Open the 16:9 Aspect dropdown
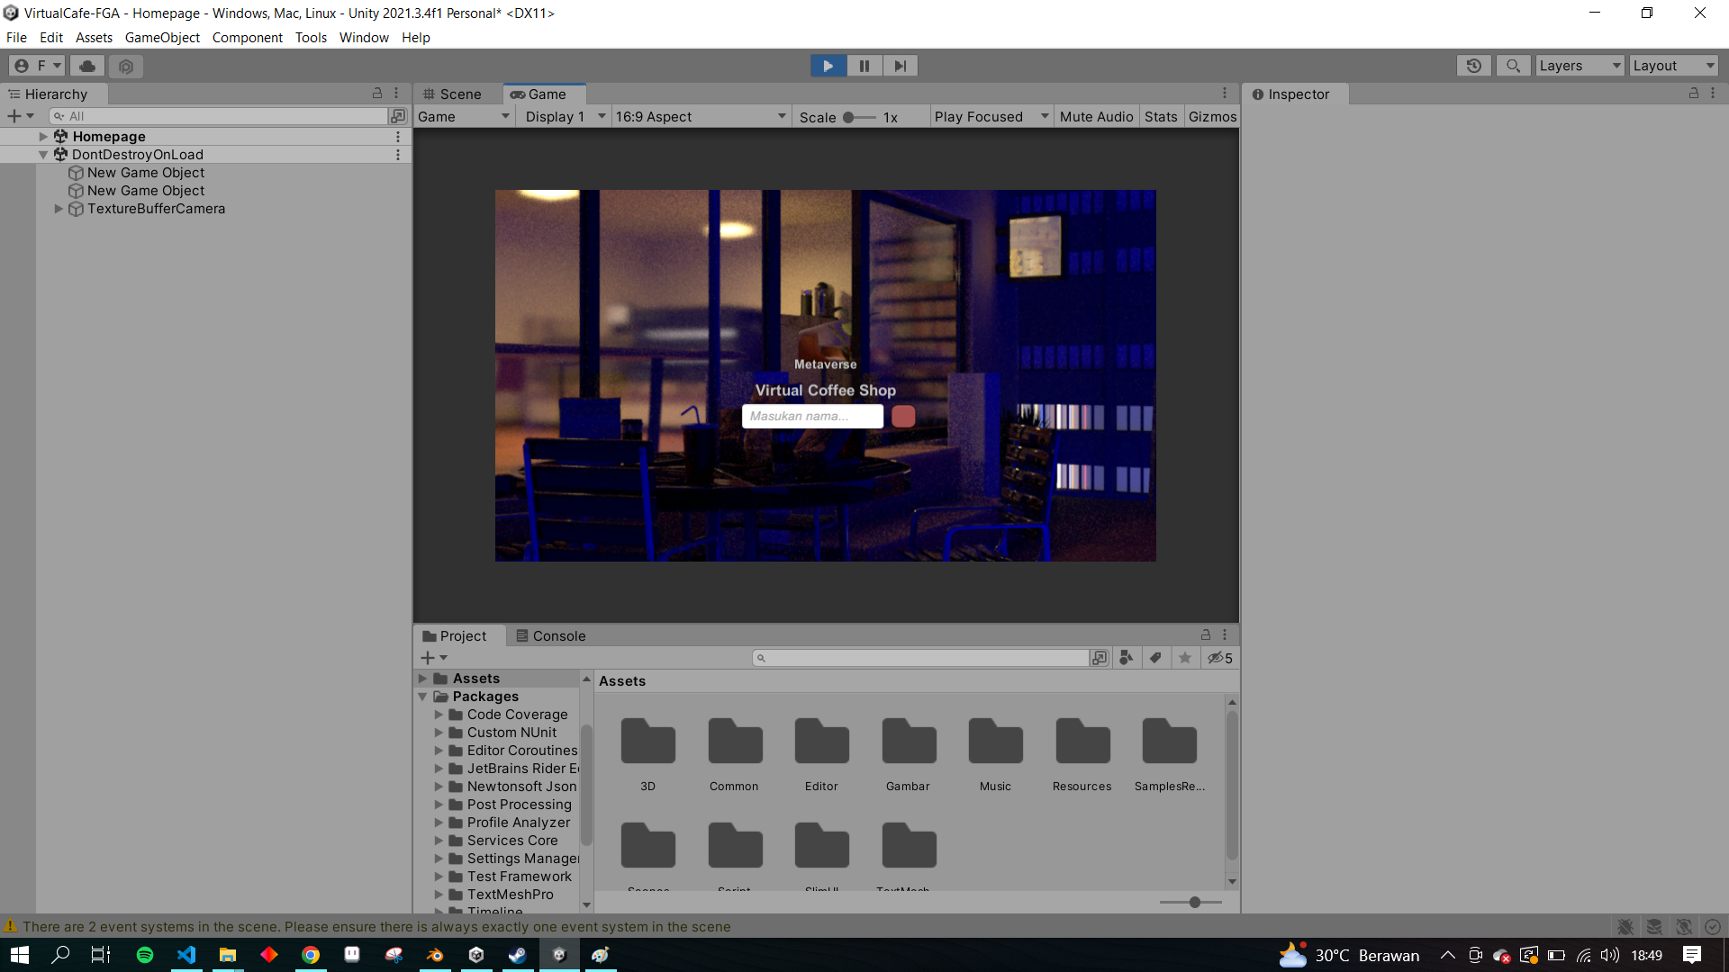1729x972 pixels. coord(701,116)
